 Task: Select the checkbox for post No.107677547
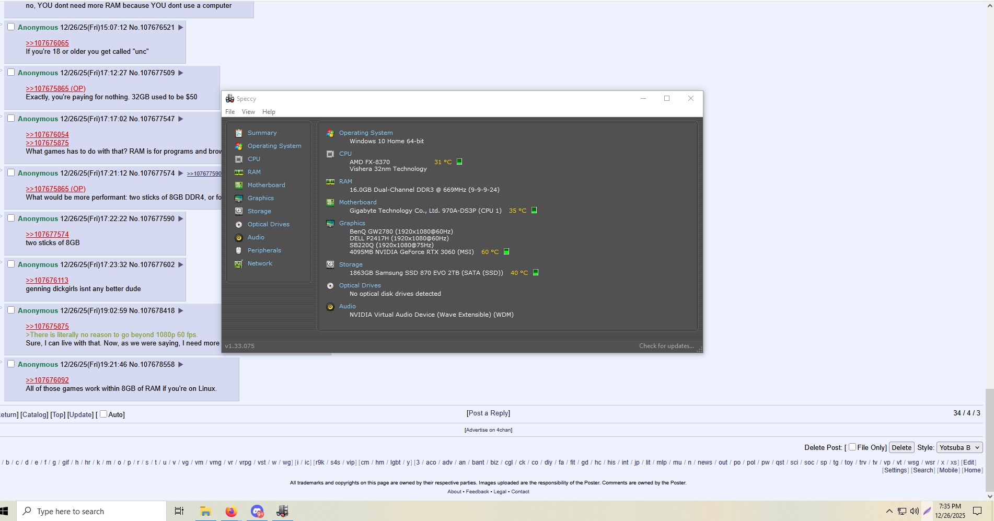click(x=11, y=118)
